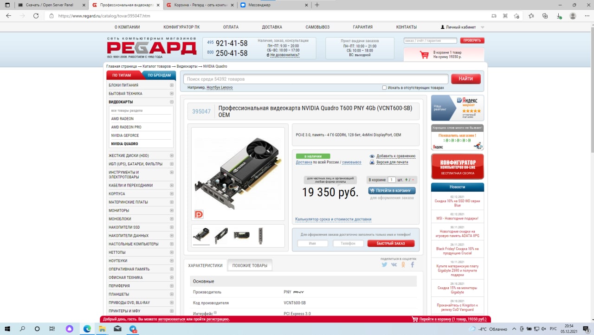The height and width of the screenshot is (335, 594).
Task: Expand 'Жесткие диски (HDD)' category
Action: pos(172,155)
